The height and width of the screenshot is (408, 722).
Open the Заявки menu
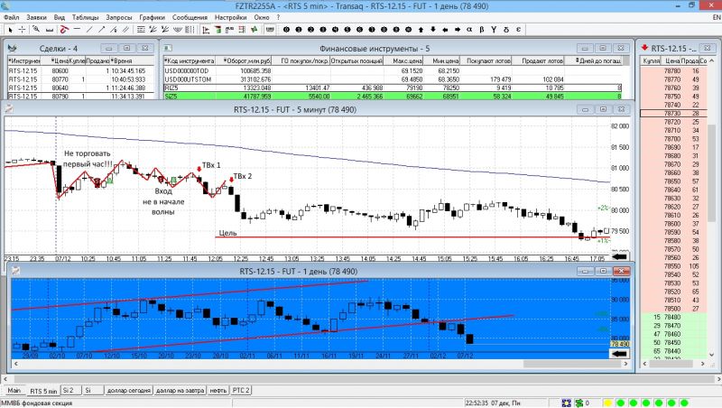coord(36,17)
